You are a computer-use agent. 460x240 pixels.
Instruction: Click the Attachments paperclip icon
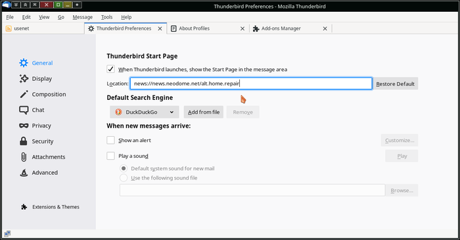24,157
